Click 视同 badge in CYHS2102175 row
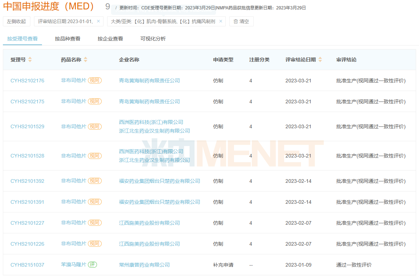Viewport: 419px width, 276px height. [95, 102]
